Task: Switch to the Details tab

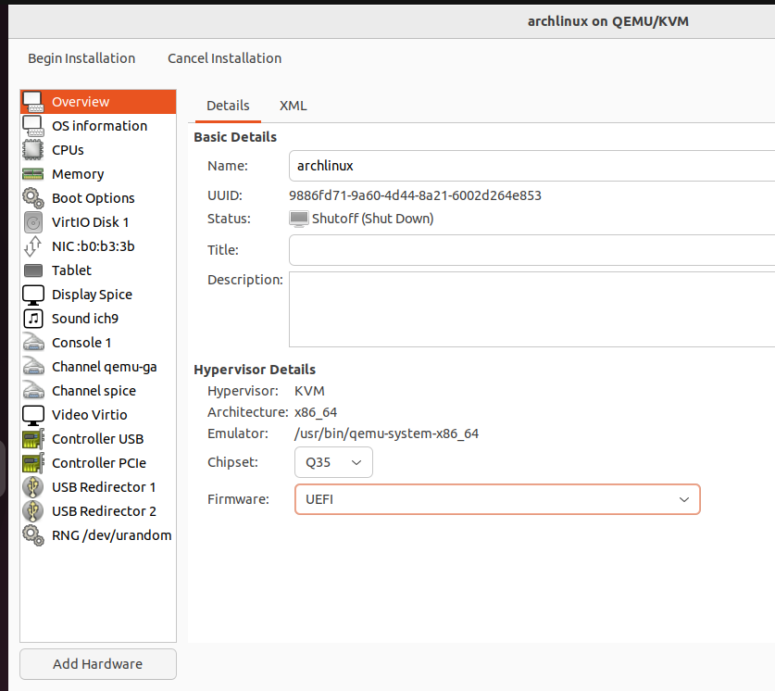Action: pos(227,106)
